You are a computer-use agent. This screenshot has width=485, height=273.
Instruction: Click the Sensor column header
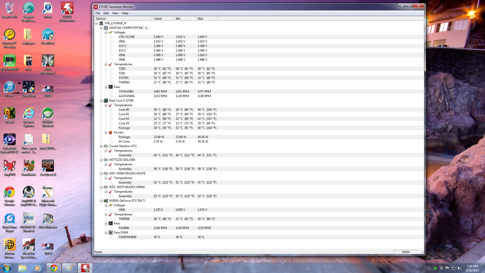pos(123,18)
